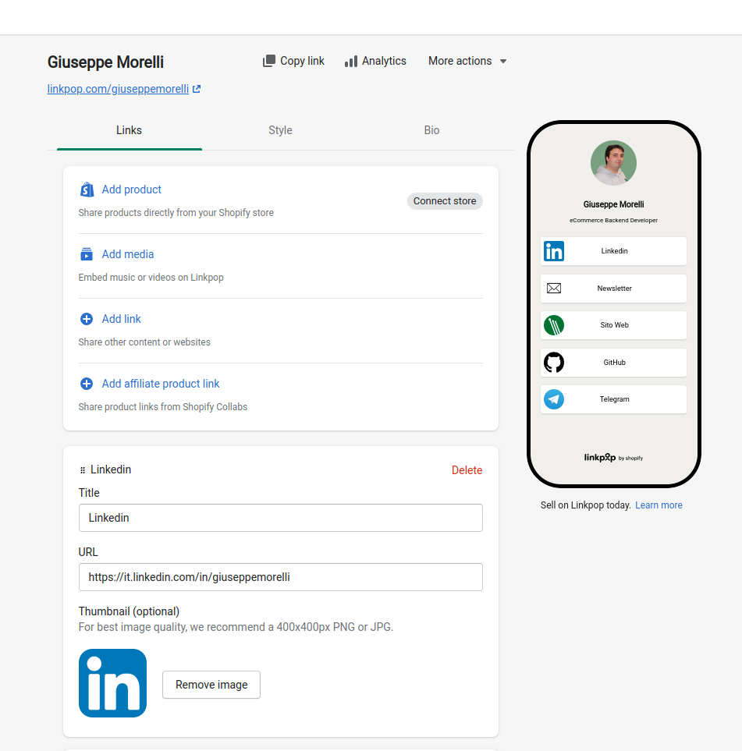Click "Share products directly from your Shopify store" text
The image size is (742, 751).
click(176, 213)
